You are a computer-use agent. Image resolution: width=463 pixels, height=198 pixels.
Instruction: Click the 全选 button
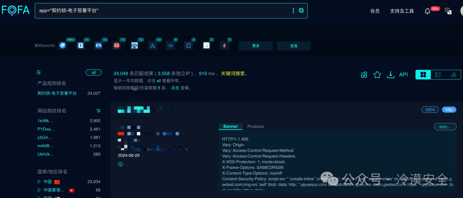(294, 46)
